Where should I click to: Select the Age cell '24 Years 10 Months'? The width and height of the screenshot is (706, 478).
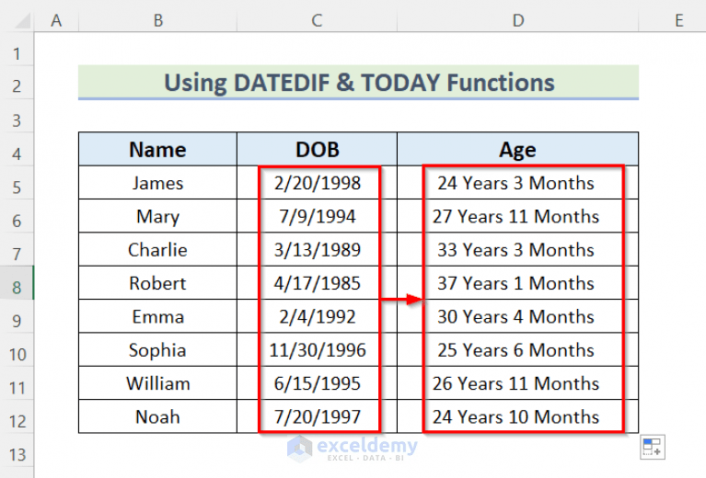coord(518,416)
